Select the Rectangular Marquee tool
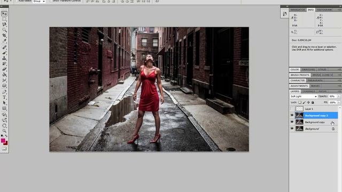Screen dimensions: 342x192 pos(4,19)
